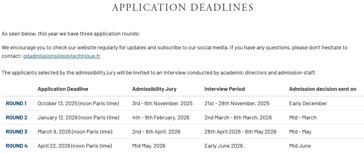This screenshot has height=153, width=364.
Task: Select the ROUND 1 row label
Action: (x=16, y=104)
